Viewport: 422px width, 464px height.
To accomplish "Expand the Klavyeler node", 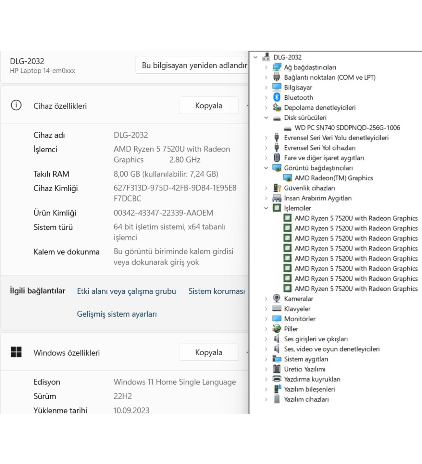I will [x=266, y=309].
